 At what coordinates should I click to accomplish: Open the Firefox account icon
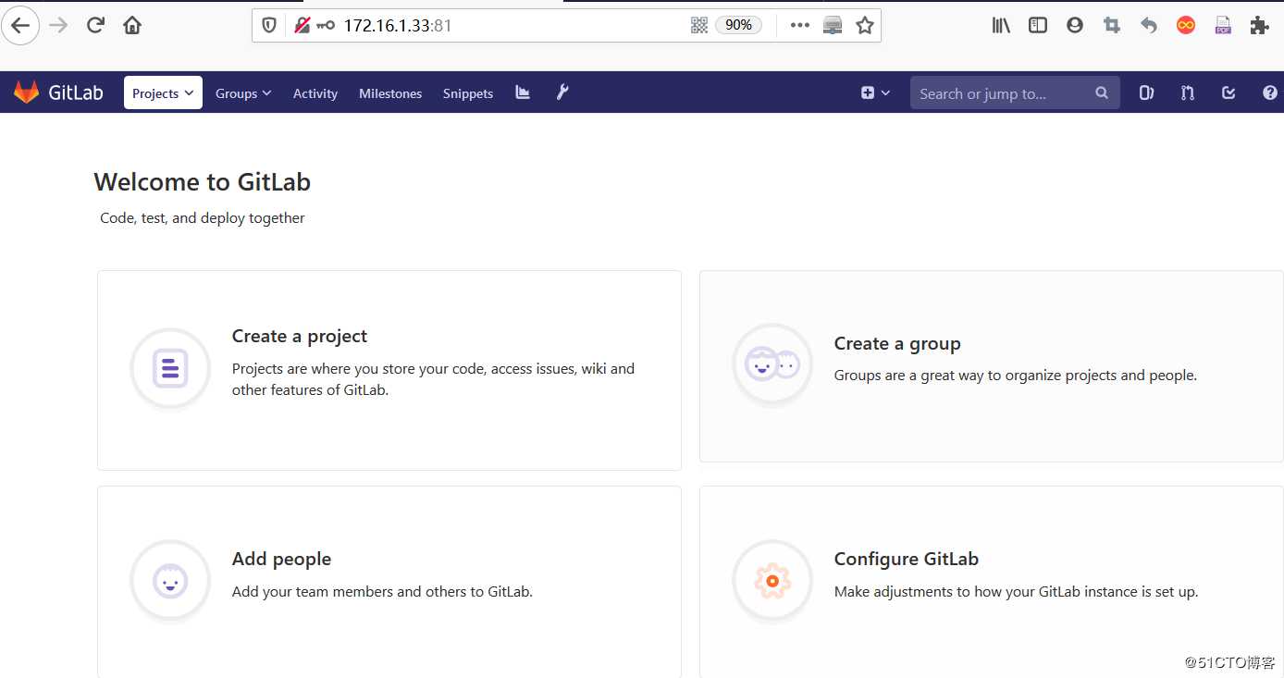tap(1075, 25)
